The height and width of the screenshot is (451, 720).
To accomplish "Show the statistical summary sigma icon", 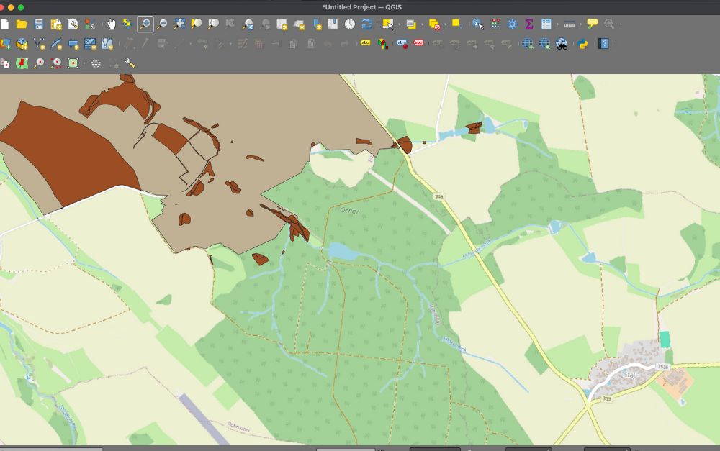I will click(x=529, y=24).
